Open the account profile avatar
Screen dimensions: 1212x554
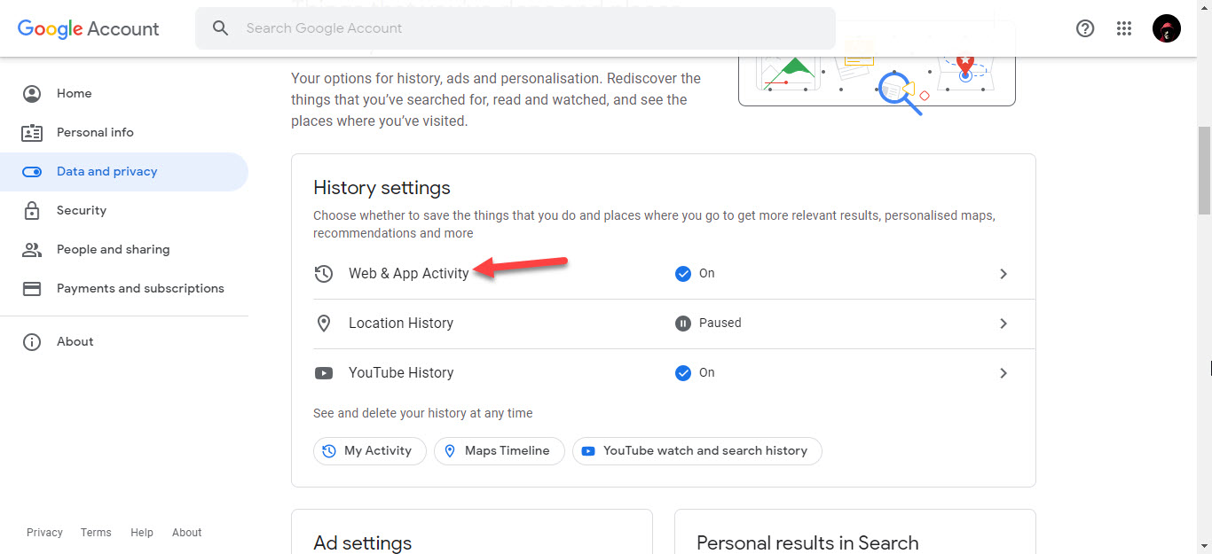coord(1166,28)
